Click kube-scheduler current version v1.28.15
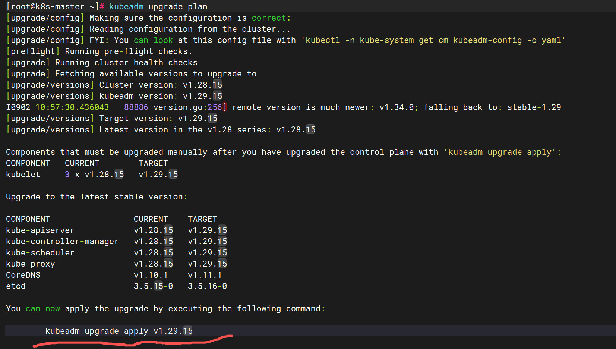The height and width of the screenshot is (349, 616). [154, 253]
